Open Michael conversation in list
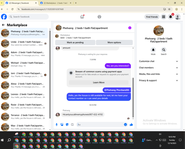 point(24,64)
